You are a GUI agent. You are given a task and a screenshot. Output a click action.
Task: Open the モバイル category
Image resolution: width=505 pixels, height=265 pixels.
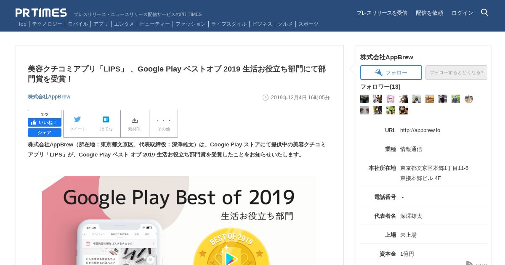(78, 24)
